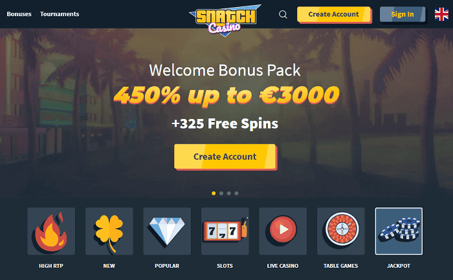453x280 pixels.
Task: Select the Table Games roulette icon
Action: 341,232
